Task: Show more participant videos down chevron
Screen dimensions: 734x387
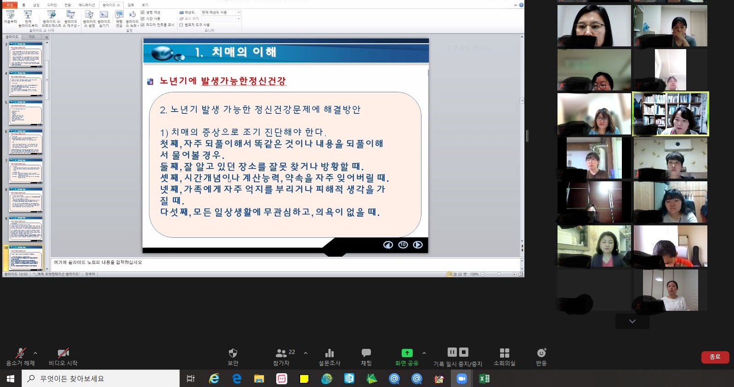Action: click(632, 321)
